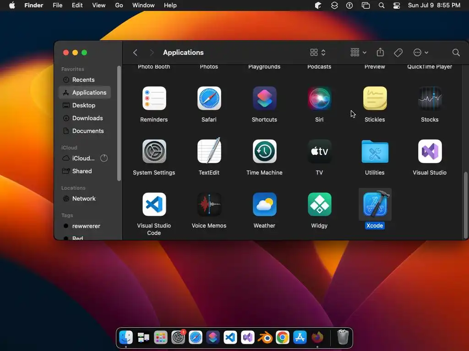Screen dimensions: 469x351
Task: Open Mission Control from the Dock
Action: pyautogui.click(x=143, y=338)
